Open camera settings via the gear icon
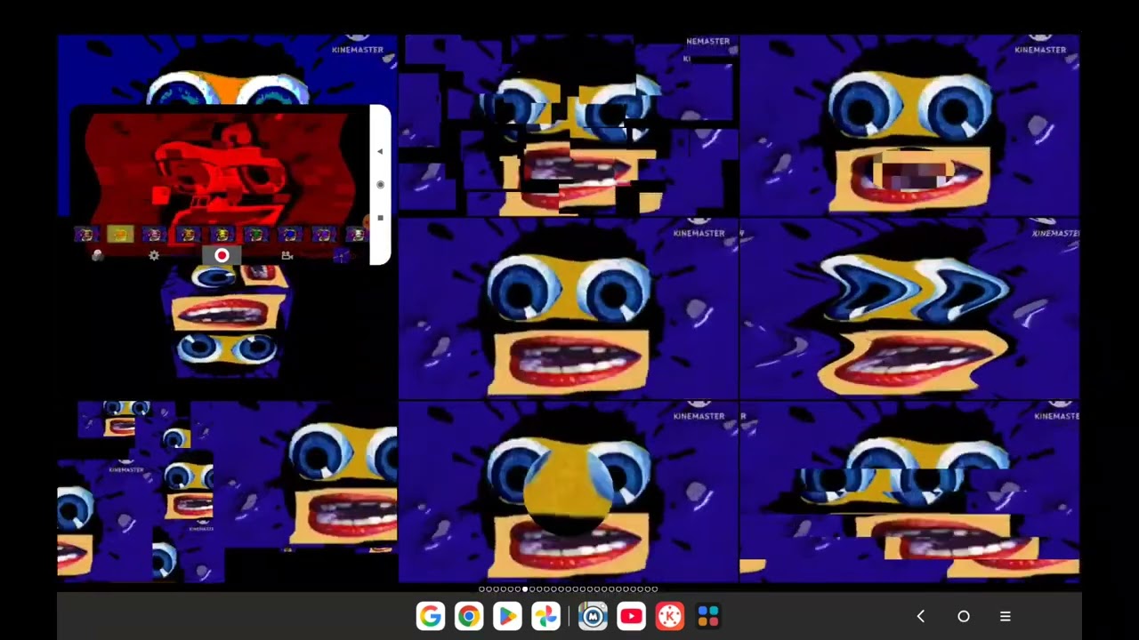This screenshot has height=640, width=1139. click(154, 256)
